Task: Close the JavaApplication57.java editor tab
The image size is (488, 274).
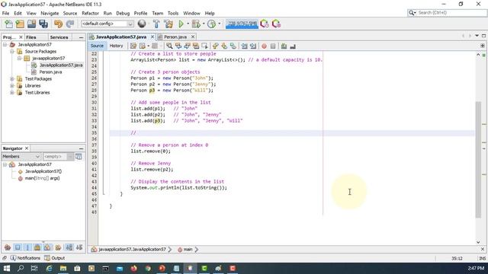Action: pos(152,37)
